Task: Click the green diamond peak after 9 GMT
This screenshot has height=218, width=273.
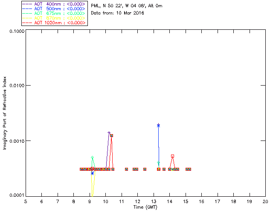Action: (x=93, y=158)
